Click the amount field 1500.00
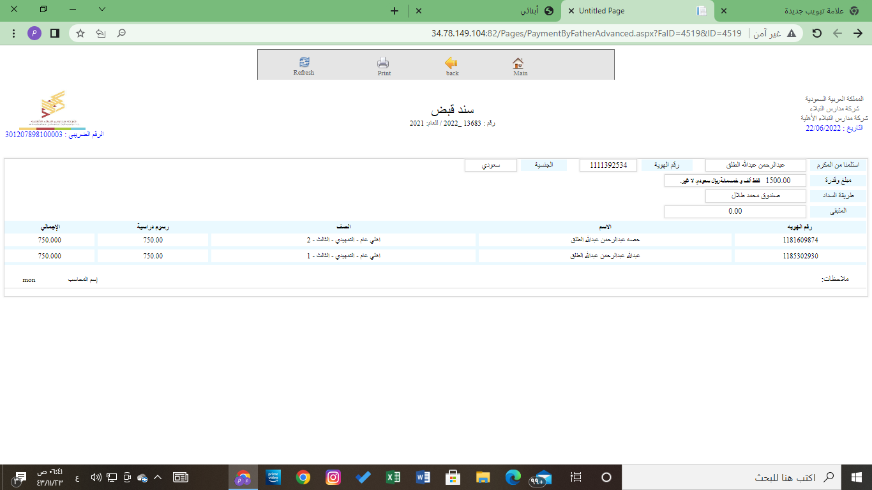 pos(778,181)
